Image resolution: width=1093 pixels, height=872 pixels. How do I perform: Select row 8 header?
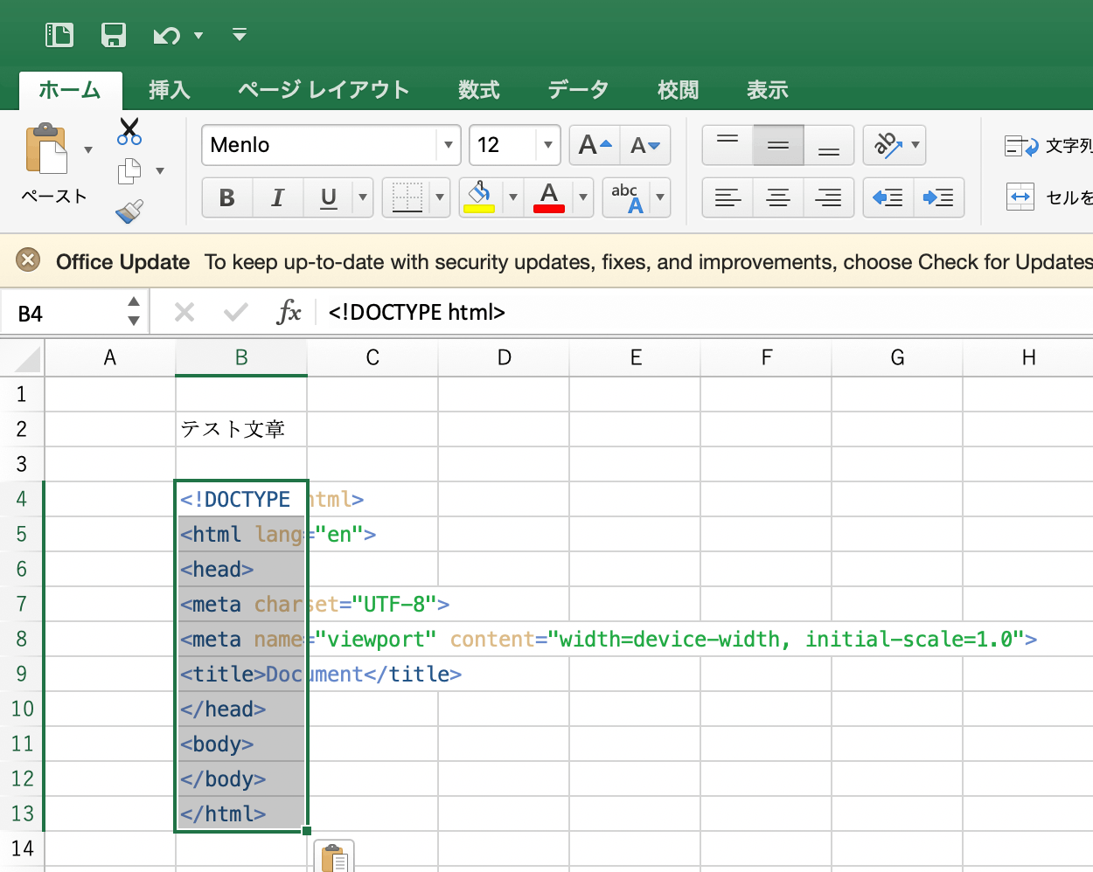(22, 639)
